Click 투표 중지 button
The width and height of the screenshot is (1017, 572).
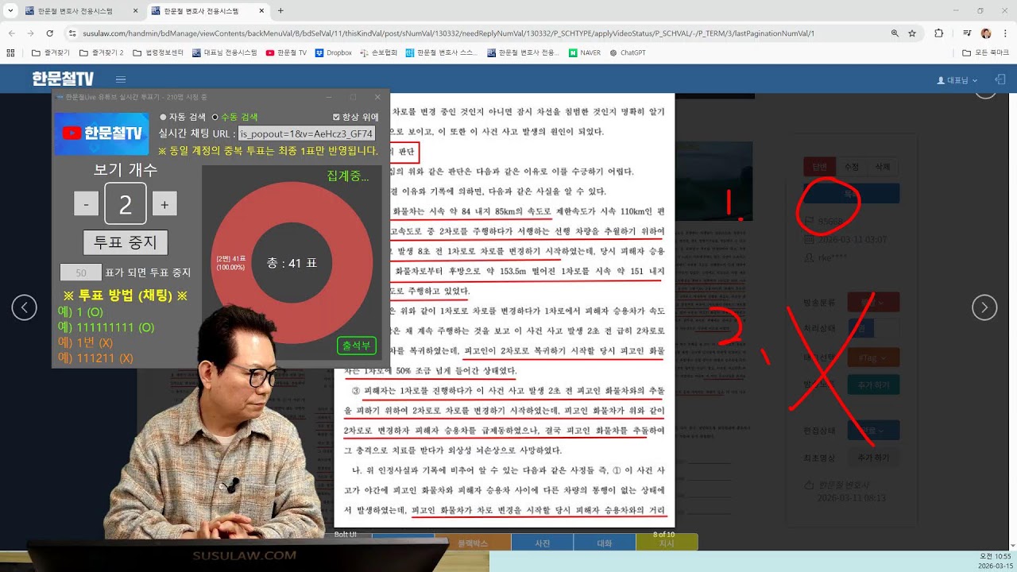[126, 242]
